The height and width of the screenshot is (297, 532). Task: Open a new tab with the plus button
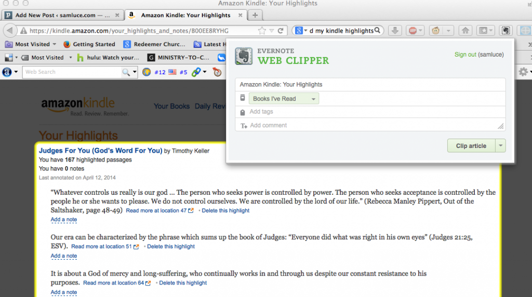click(x=255, y=15)
